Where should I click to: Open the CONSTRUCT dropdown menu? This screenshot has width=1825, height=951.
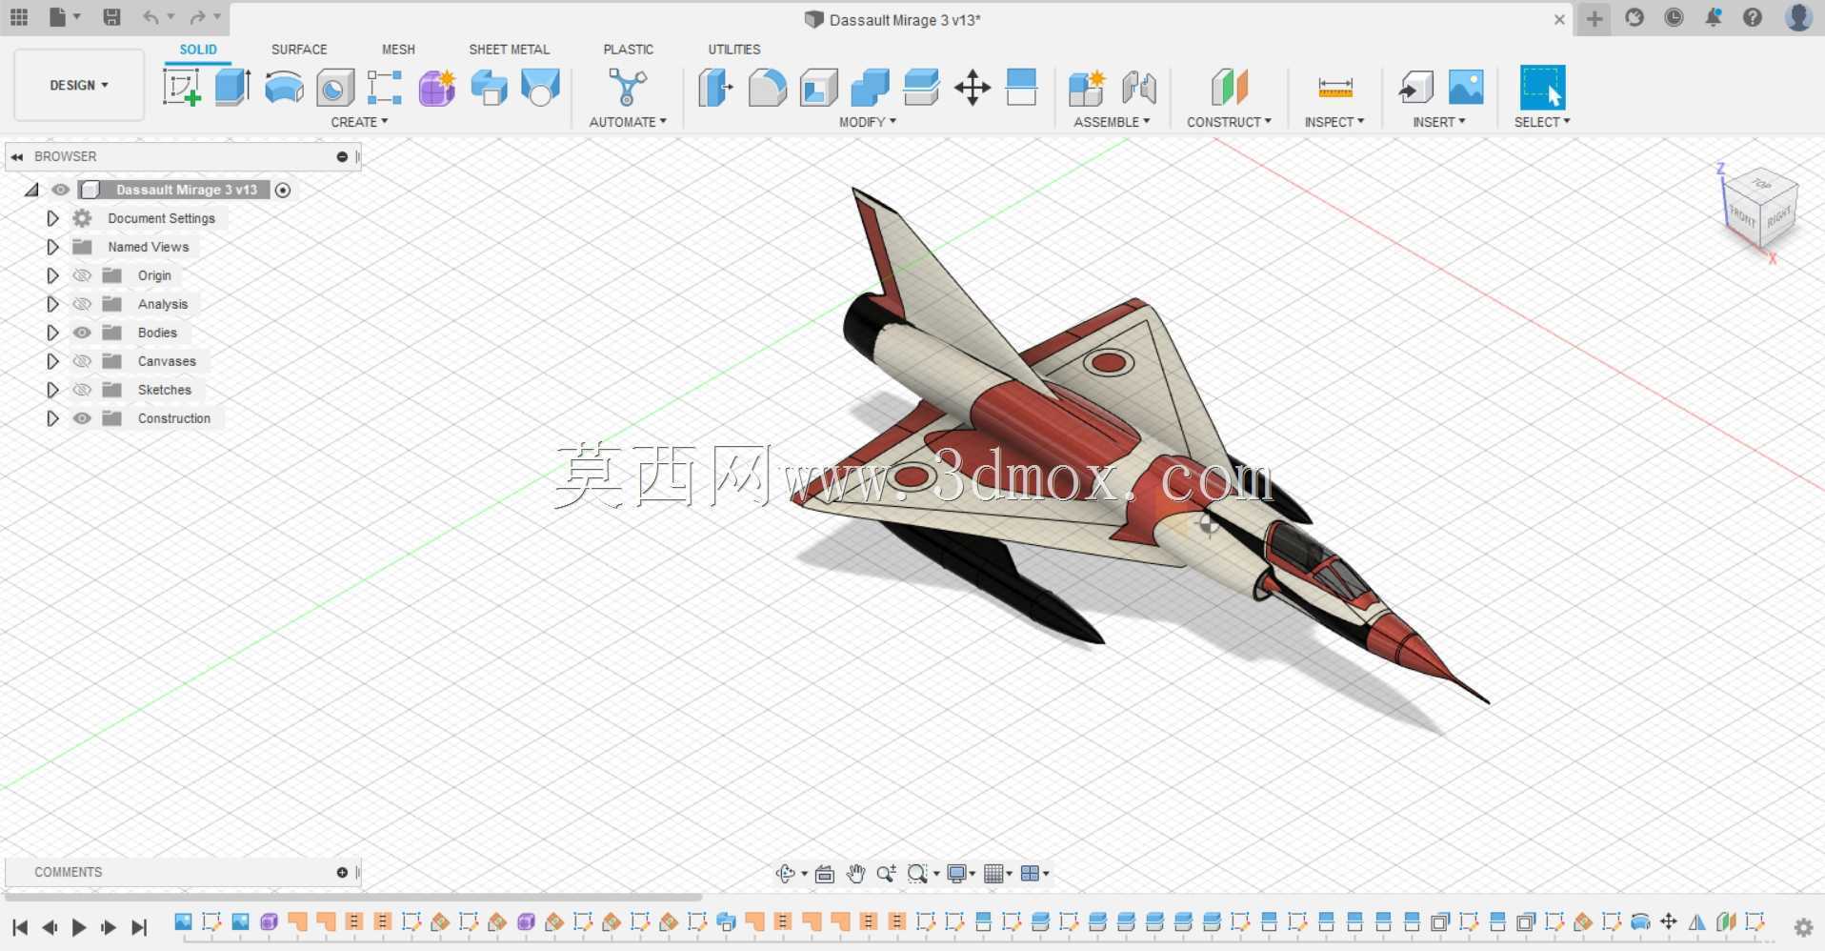click(1229, 122)
